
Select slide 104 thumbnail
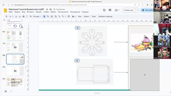click(15, 82)
